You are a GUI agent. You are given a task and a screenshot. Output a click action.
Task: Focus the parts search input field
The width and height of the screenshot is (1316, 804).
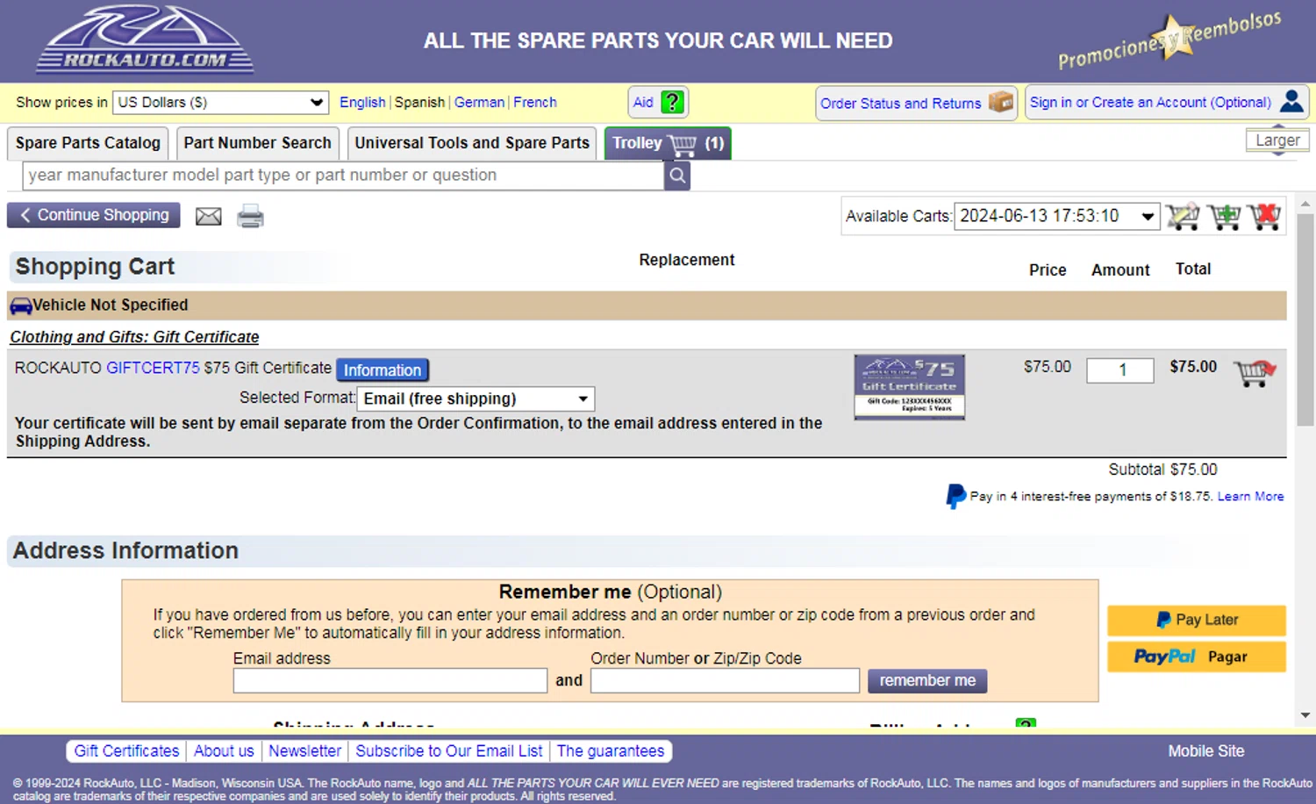click(343, 176)
